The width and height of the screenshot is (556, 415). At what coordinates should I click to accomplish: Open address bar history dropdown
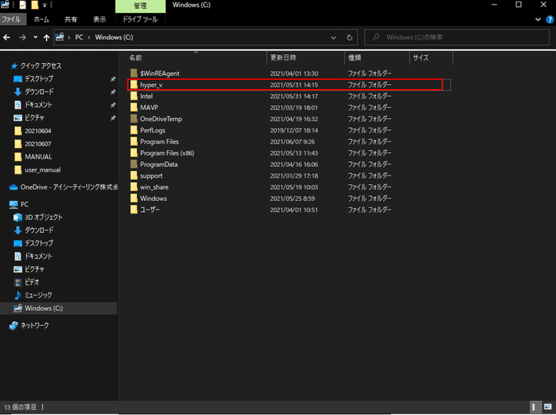pos(334,38)
